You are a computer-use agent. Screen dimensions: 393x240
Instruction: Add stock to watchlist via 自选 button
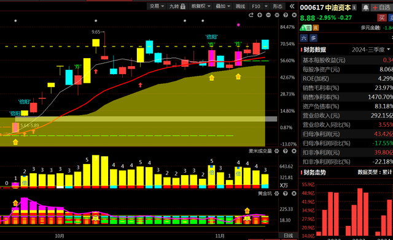click(x=381, y=8)
